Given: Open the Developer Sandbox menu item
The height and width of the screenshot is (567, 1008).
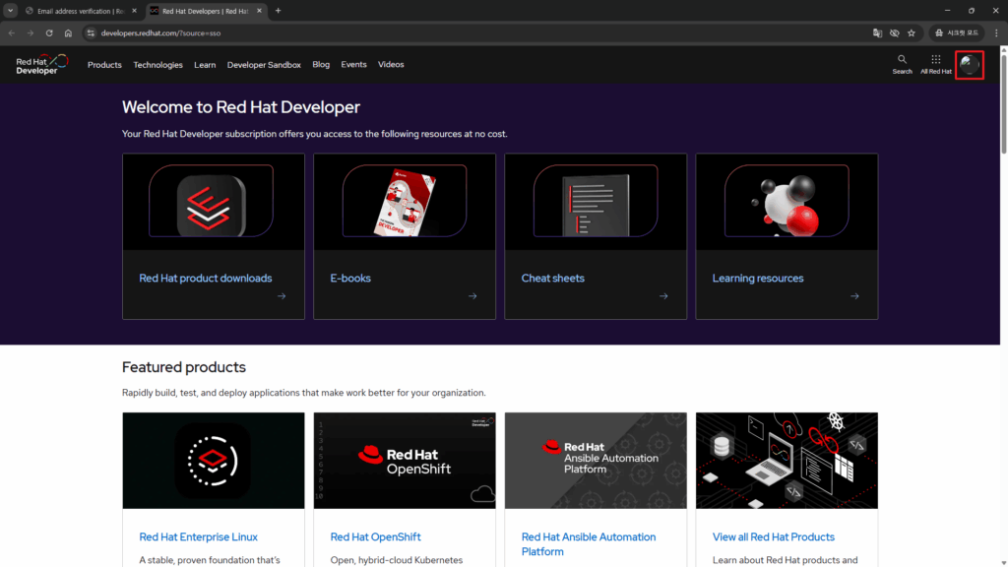Looking at the screenshot, I should pyautogui.click(x=264, y=65).
